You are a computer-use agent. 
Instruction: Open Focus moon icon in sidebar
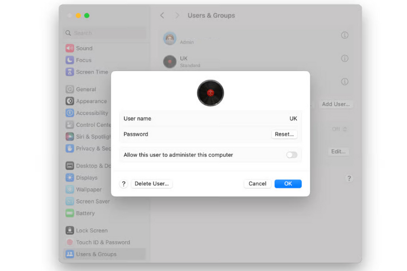click(69, 60)
